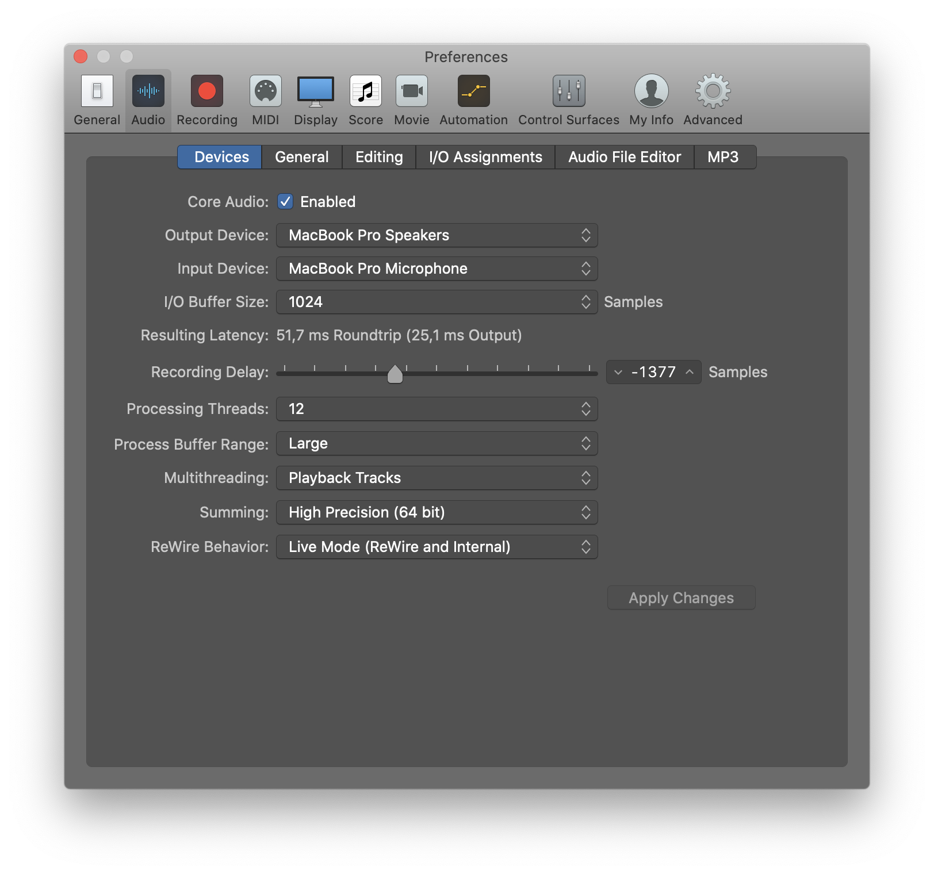Switch to the MP3 tab
This screenshot has height=874, width=934.
(x=725, y=157)
